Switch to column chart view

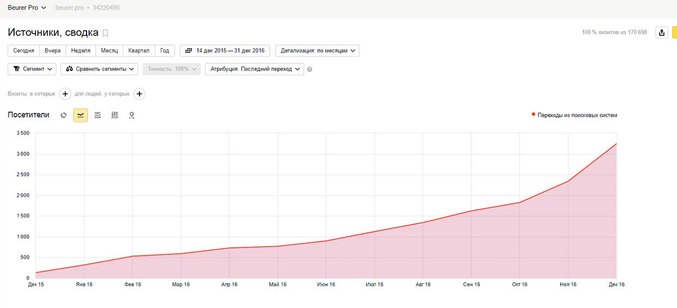(115, 115)
